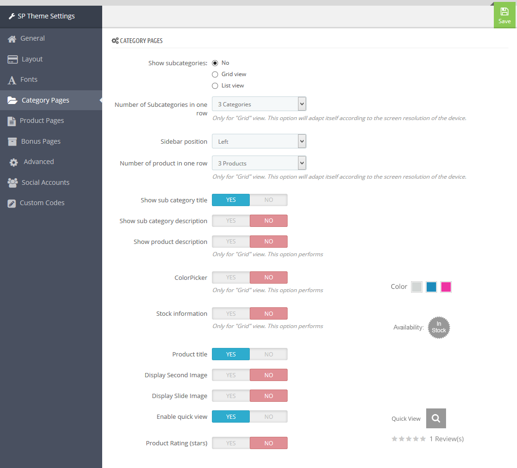Open the General settings menu
Viewport: 517px width, 468px height.
click(51, 39)
